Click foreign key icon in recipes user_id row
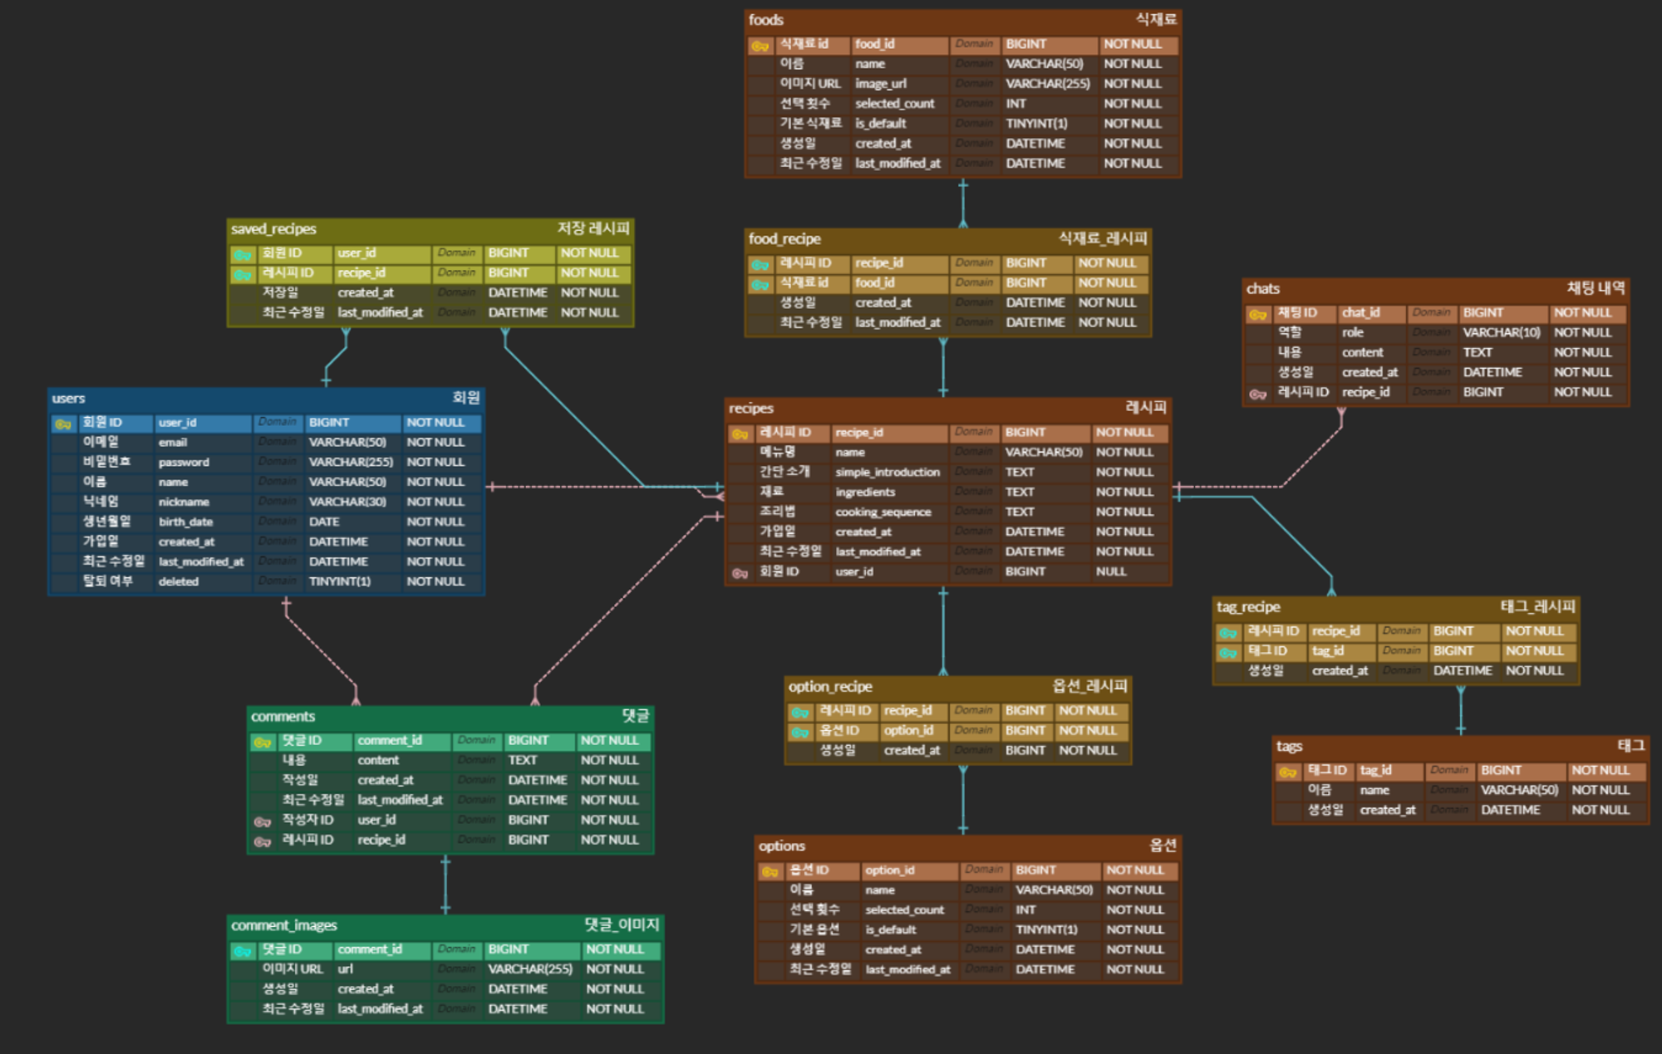Screen dimensions: 1662x1054 [x=740, y=573]
